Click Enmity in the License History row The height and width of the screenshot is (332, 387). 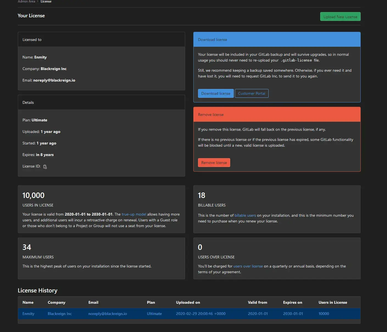[28, 314]
